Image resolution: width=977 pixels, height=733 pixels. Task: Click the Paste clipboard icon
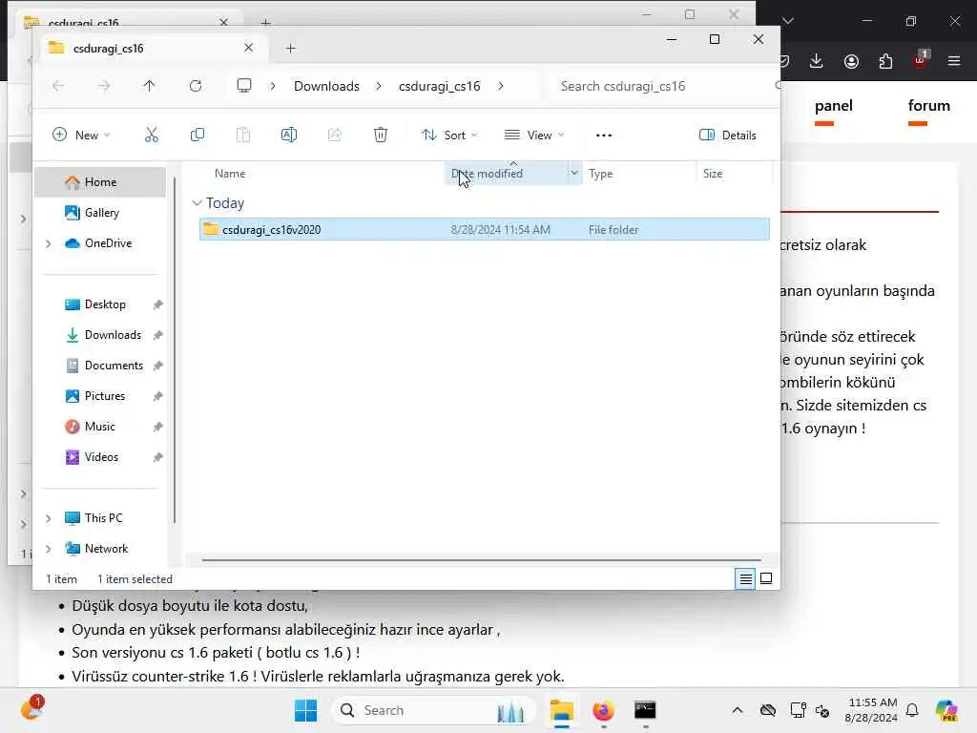point(243,135)
